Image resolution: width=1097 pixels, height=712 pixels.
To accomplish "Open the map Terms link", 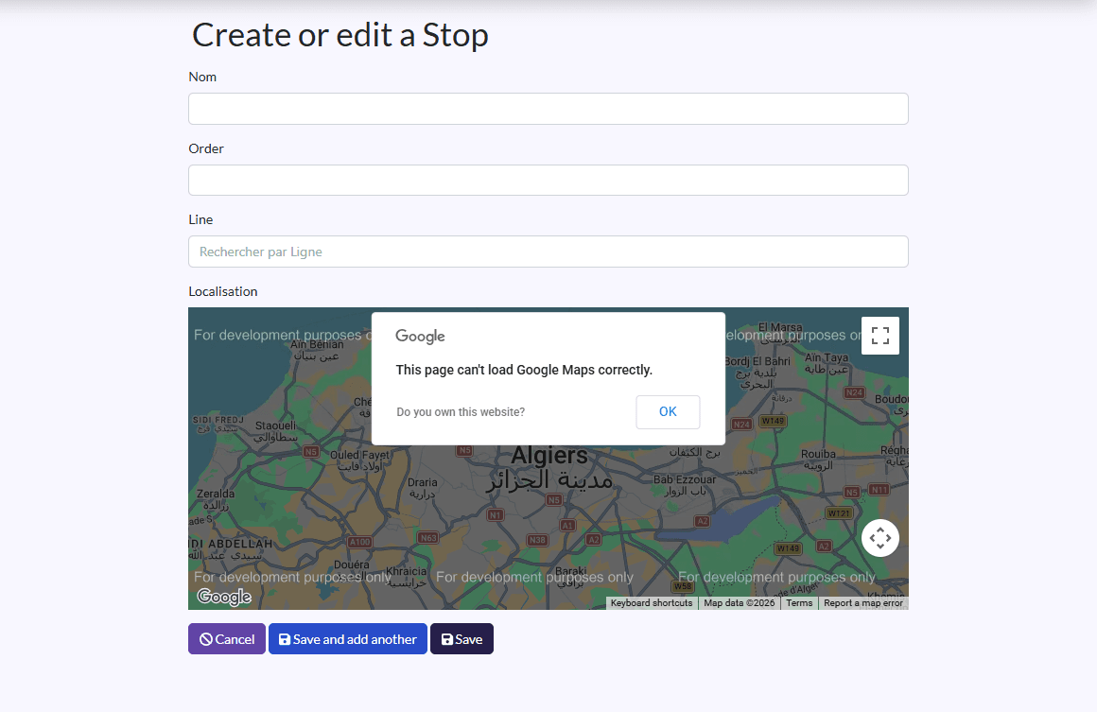I will click(x=799, y=603).
